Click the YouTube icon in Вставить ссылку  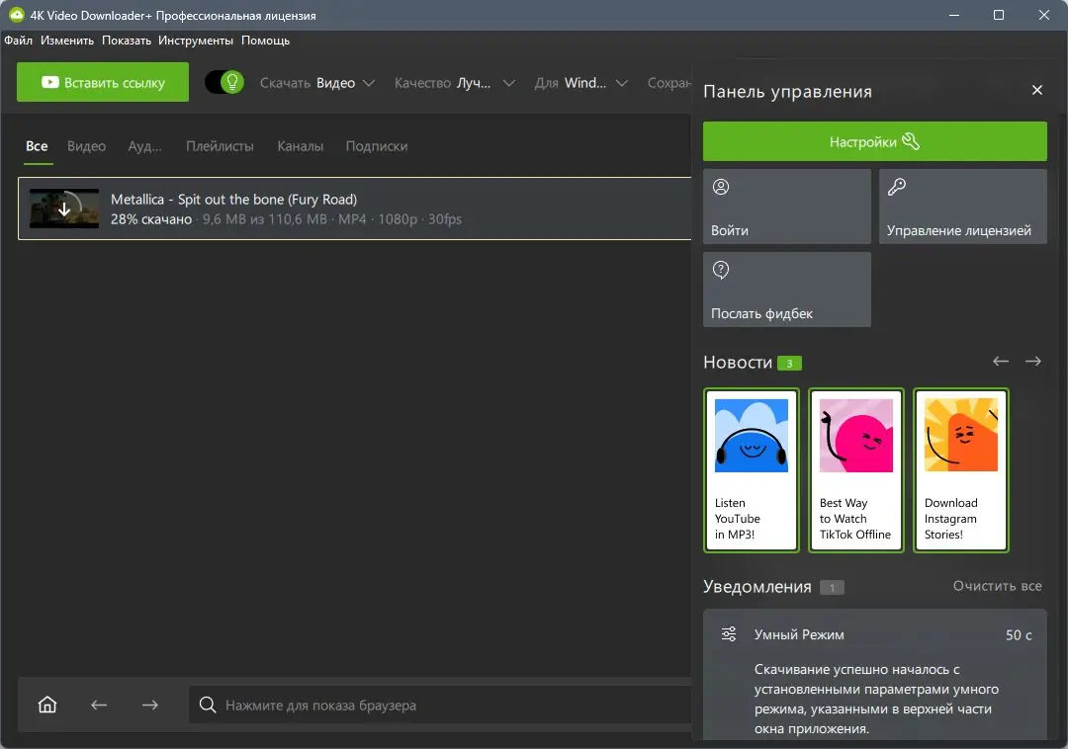[49, 82]
